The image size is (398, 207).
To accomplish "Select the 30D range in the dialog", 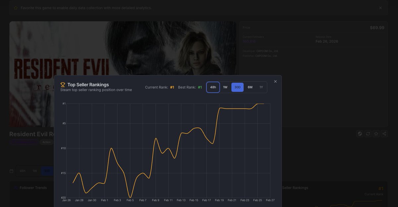I will click(x=237, y=87).
